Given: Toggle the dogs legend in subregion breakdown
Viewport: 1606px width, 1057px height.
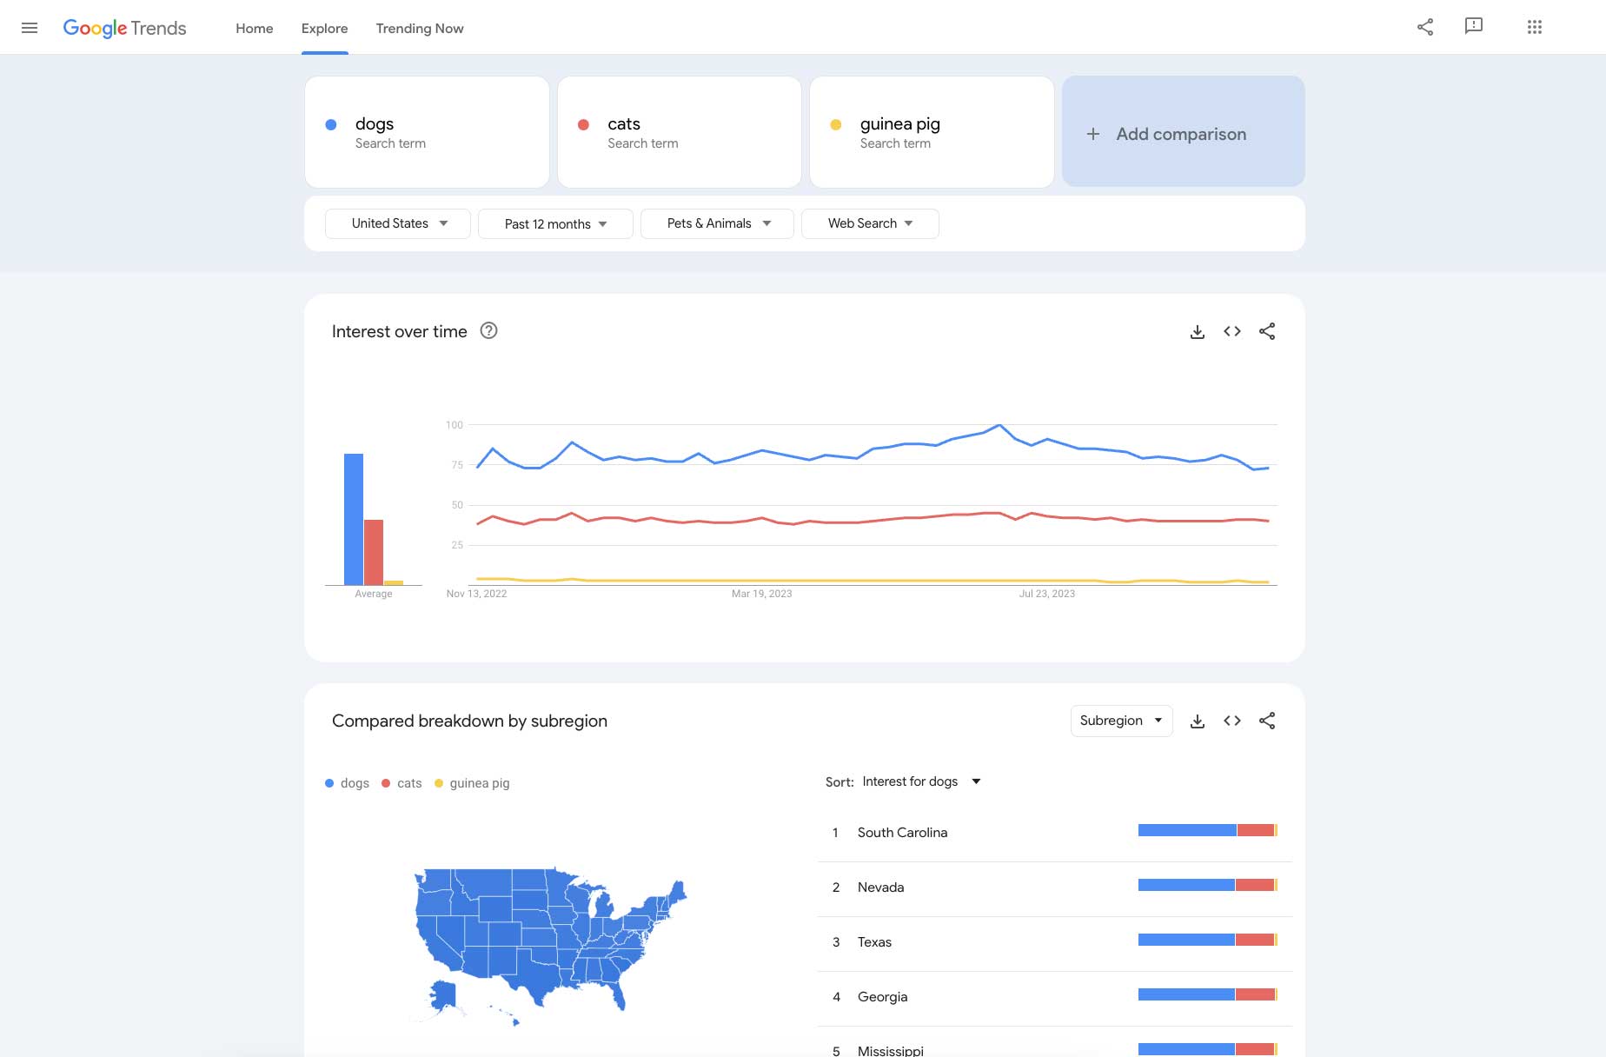Looking at the screenshot, I should (346, 782).
